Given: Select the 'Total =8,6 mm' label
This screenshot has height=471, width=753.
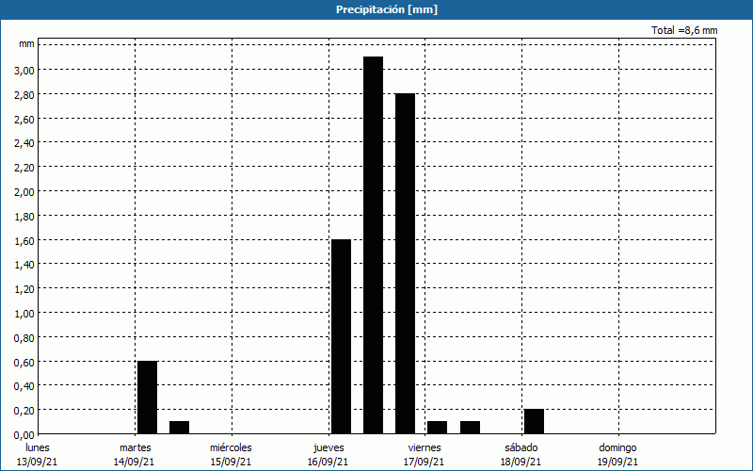Looking at the screenshot, I should [x=684, y=30].
